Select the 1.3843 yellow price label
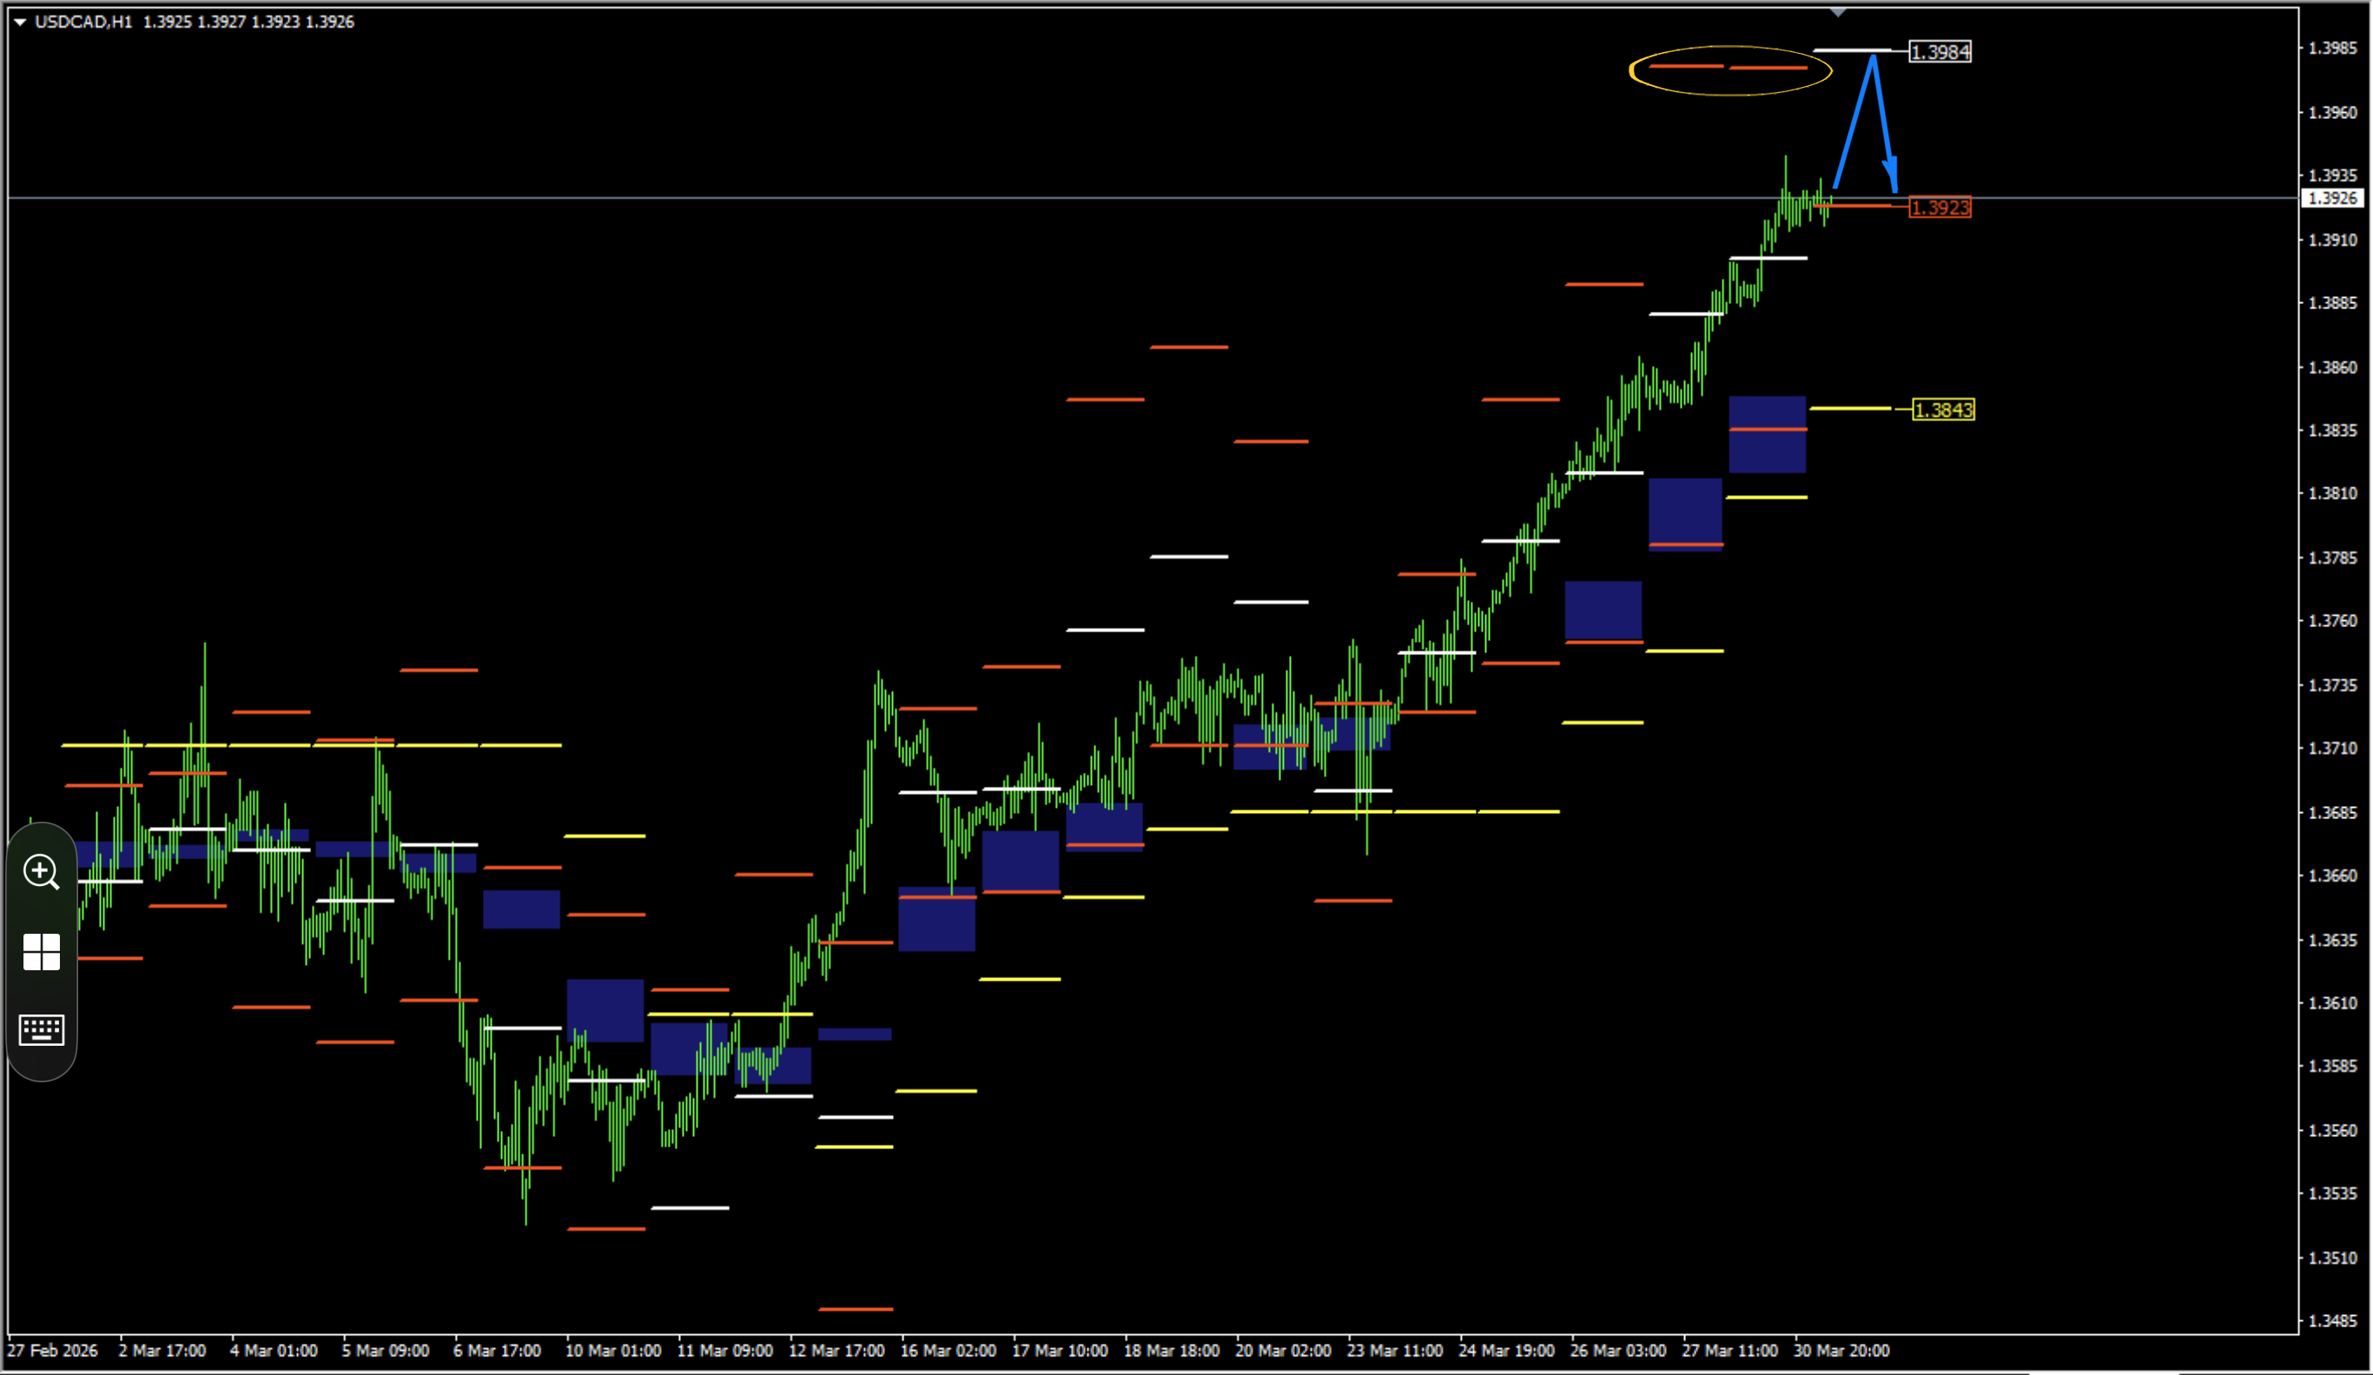 (1944, 410)
